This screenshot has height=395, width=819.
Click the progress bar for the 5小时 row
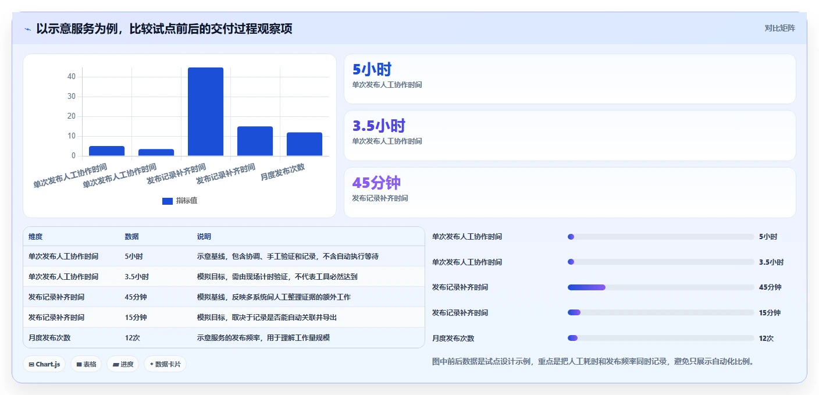click(x=661, y=237)
